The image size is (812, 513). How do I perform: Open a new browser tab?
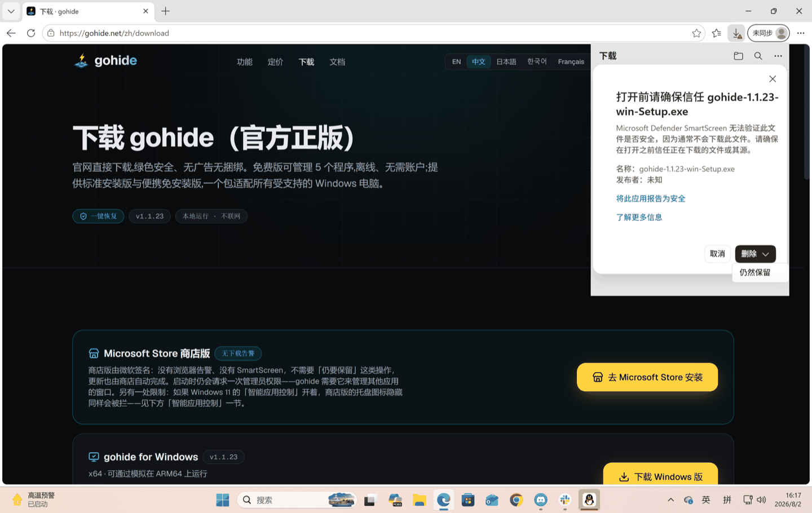point(165,11)
